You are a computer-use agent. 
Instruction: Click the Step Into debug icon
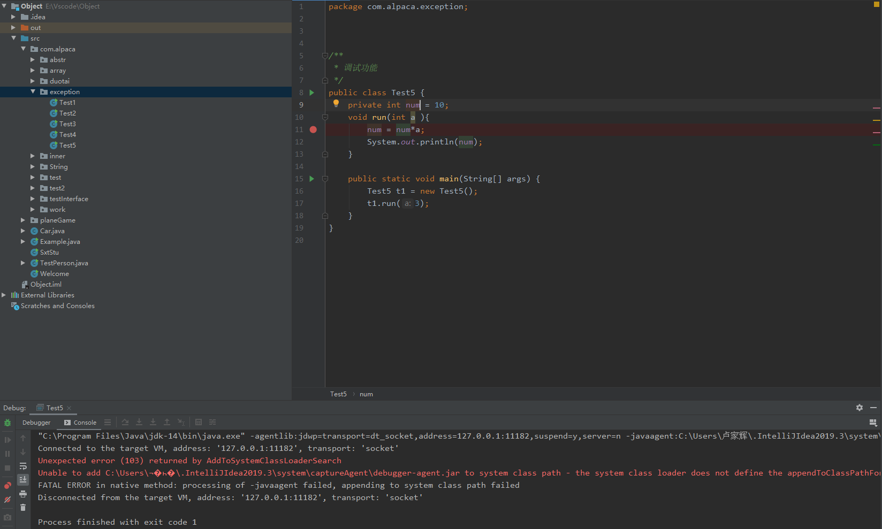click(x=139, y=422)
